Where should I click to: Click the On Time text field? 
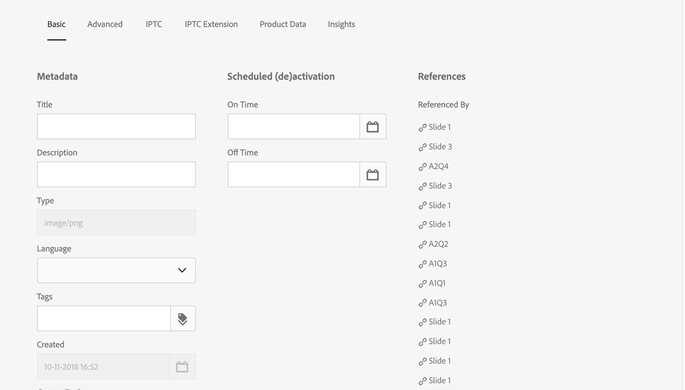(294, 126)
